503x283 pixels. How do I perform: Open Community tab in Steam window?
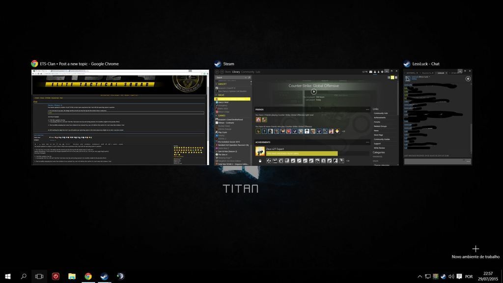pyautogui.click(x=248, y=72)
